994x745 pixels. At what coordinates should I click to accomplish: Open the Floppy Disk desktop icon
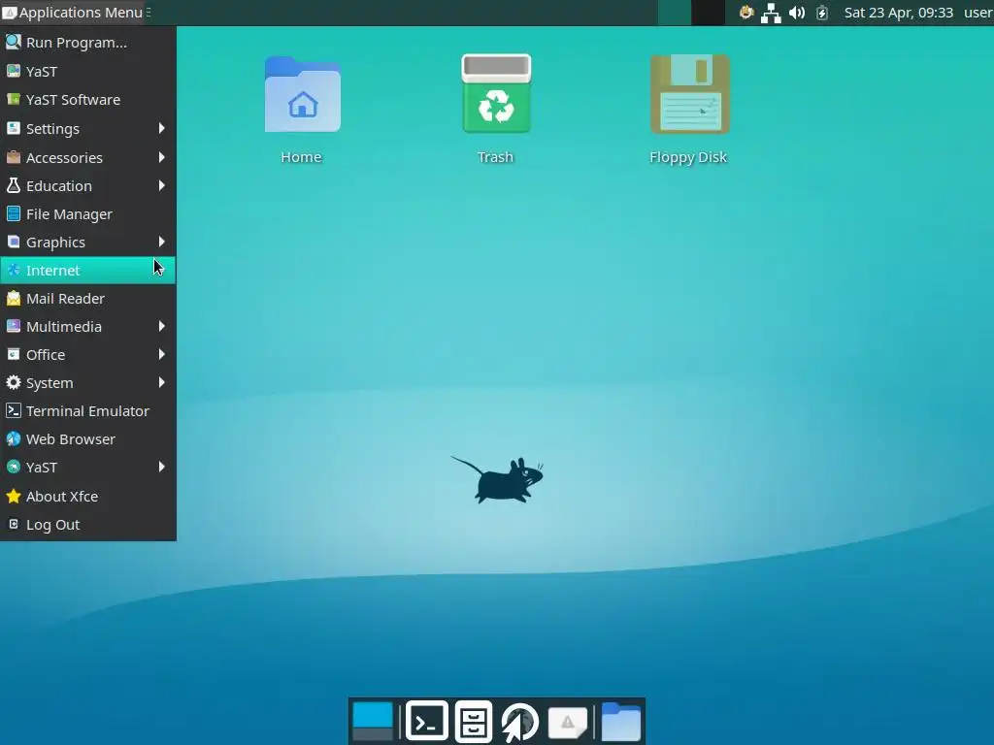(690, 94)
